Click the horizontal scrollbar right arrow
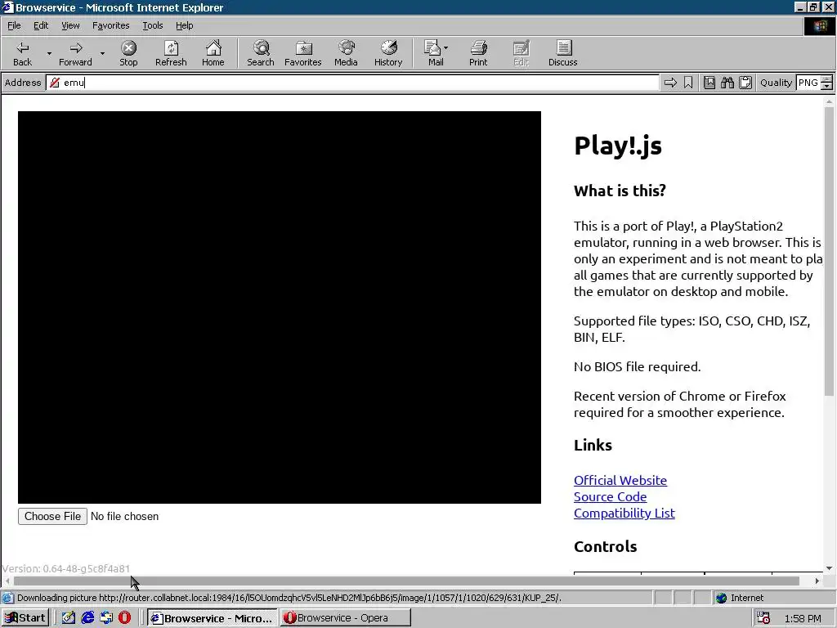Screen dimensions: 837x628 coord(817,581)
